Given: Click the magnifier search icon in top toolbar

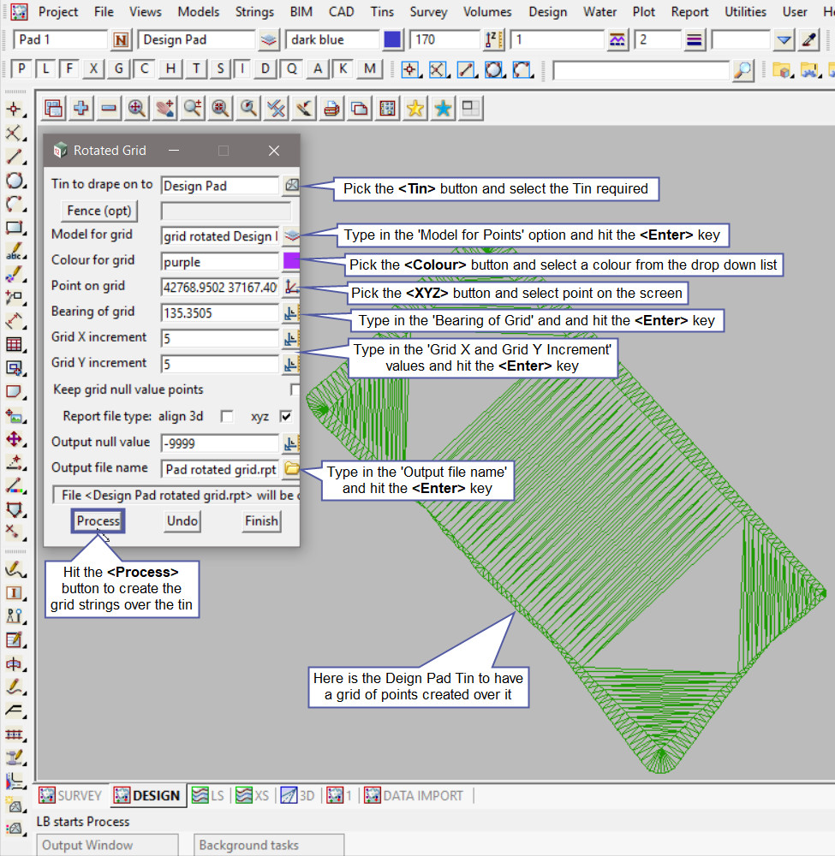Looking at the screenshot, I should [x=743, y=70].
